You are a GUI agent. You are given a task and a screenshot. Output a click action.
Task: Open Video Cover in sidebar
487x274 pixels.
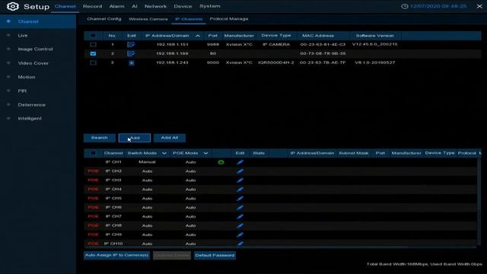pos(33,63)
